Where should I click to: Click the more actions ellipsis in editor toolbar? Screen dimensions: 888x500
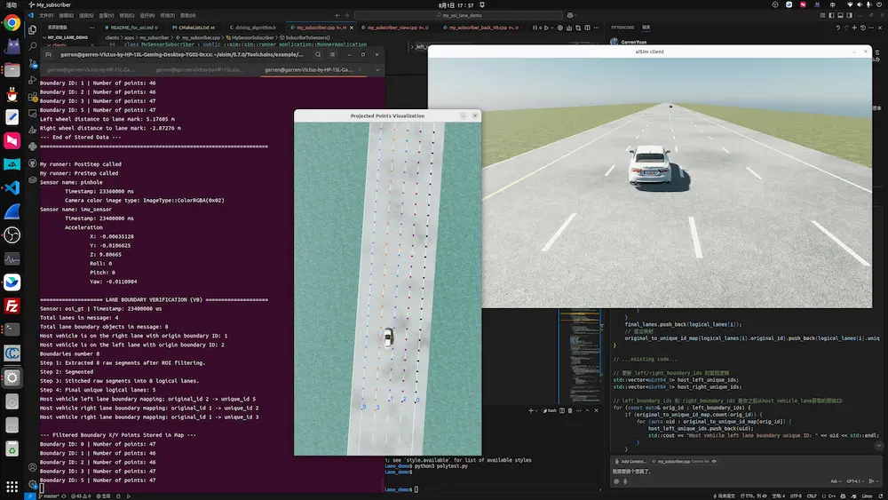[x=597, y=28]
